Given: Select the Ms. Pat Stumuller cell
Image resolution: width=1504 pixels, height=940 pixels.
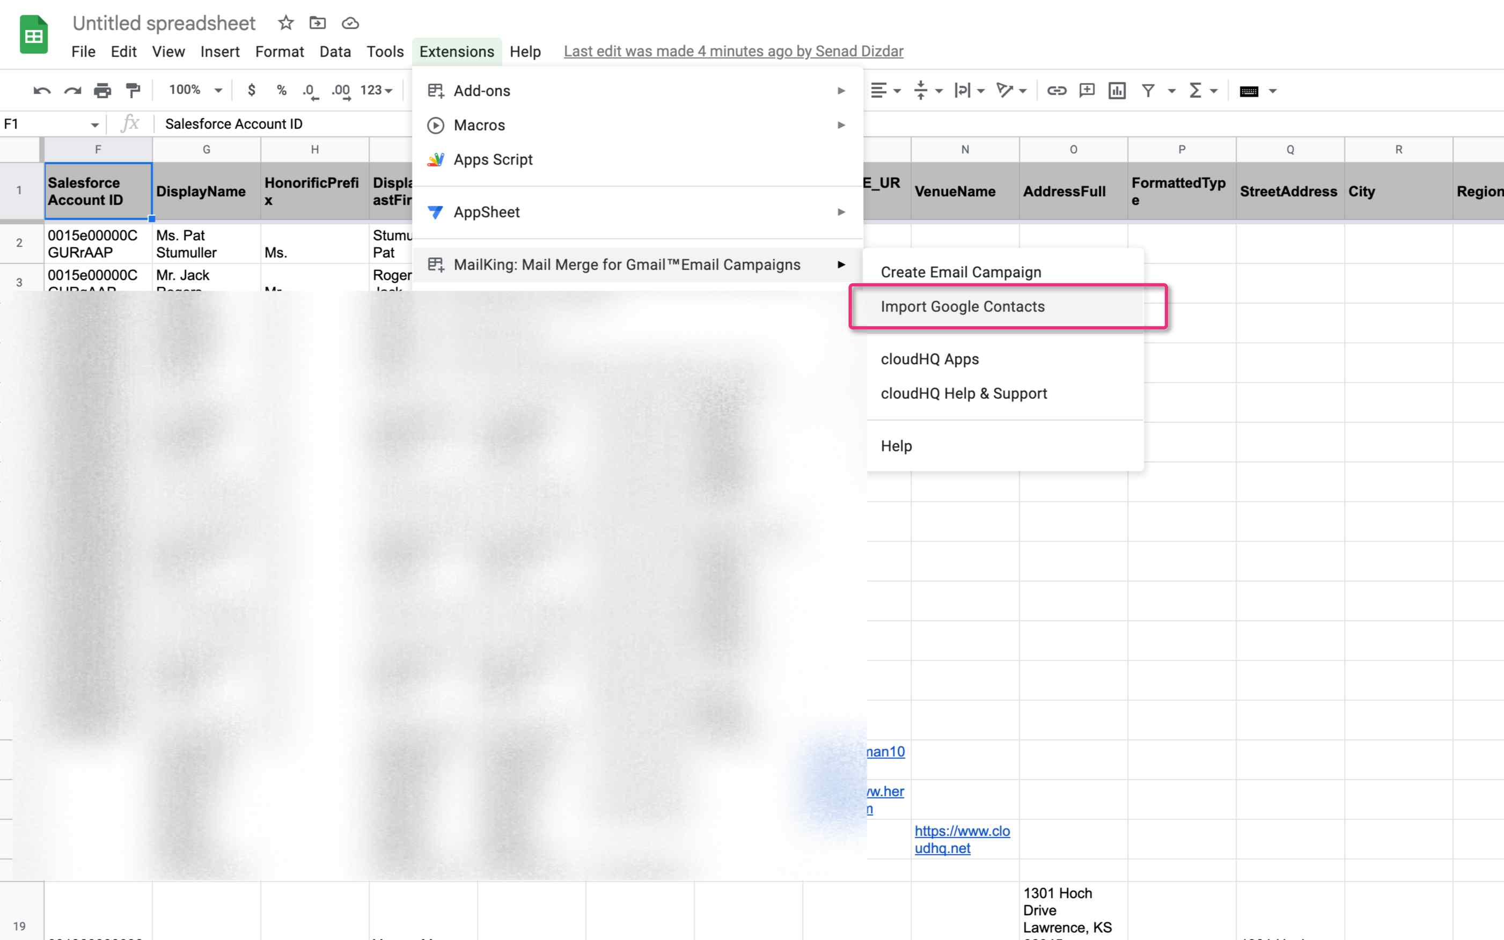Looking at the screenshot, I should [207, 244].
